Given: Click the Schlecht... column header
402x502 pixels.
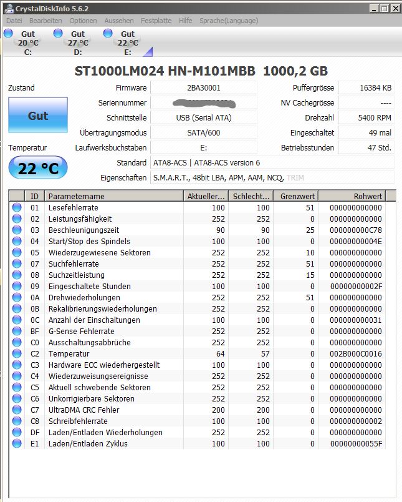Looking at the screenshot, I should [x=251, y=196].
